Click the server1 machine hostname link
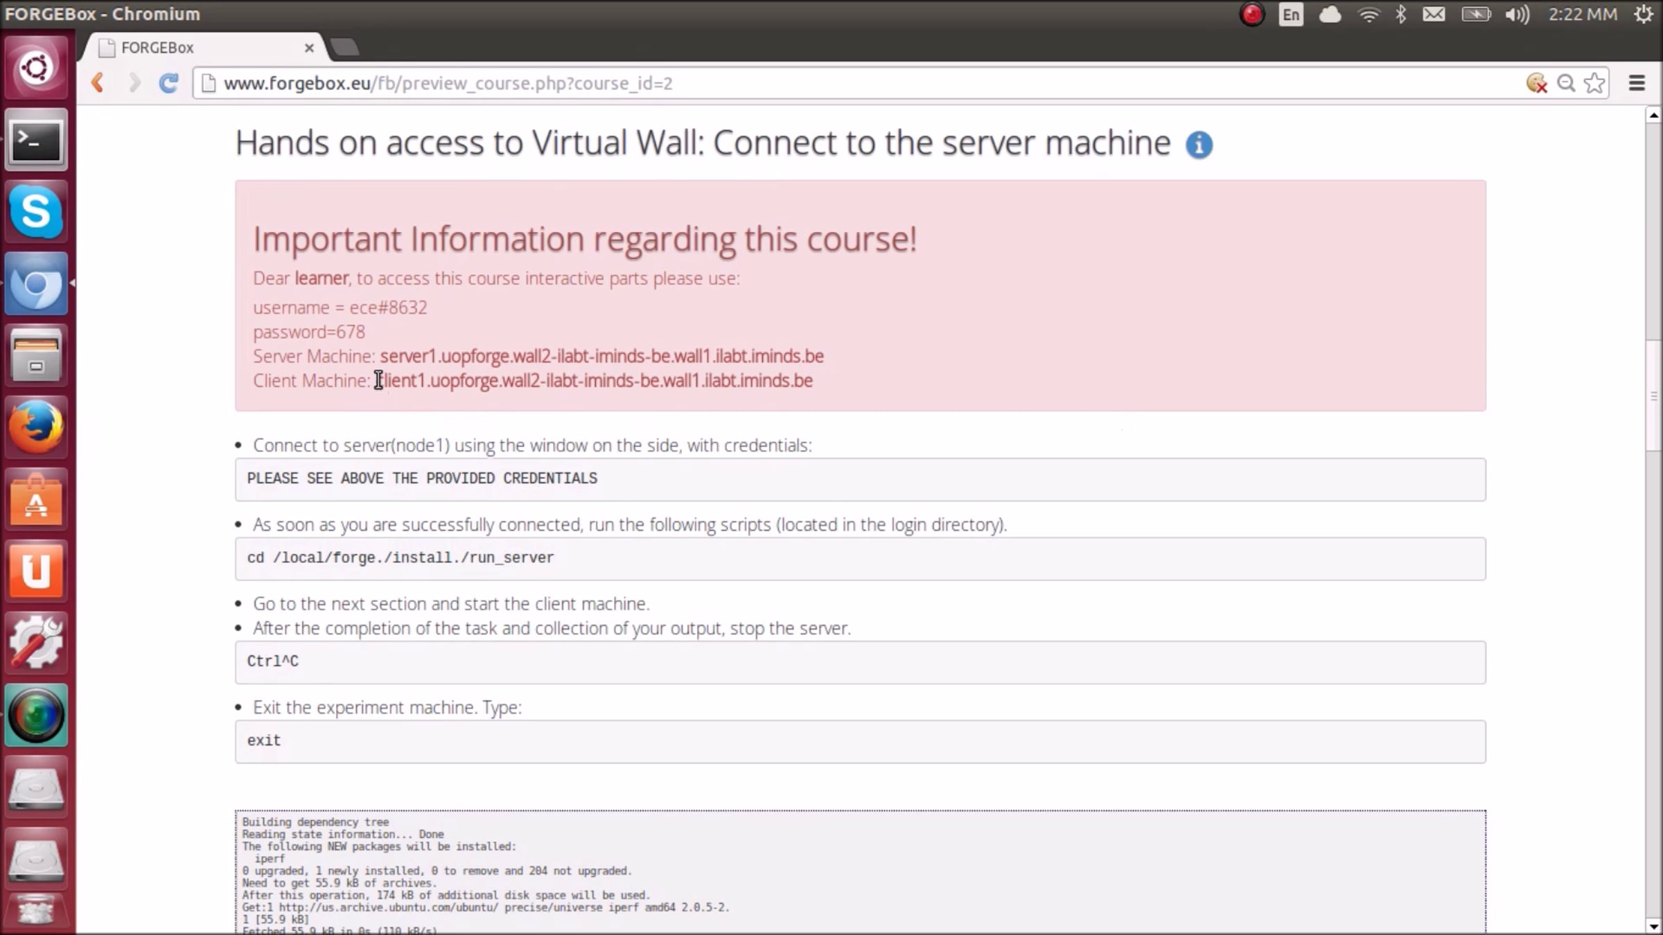The width and height of the screenshot is (1663, 935). coord(601,356)
